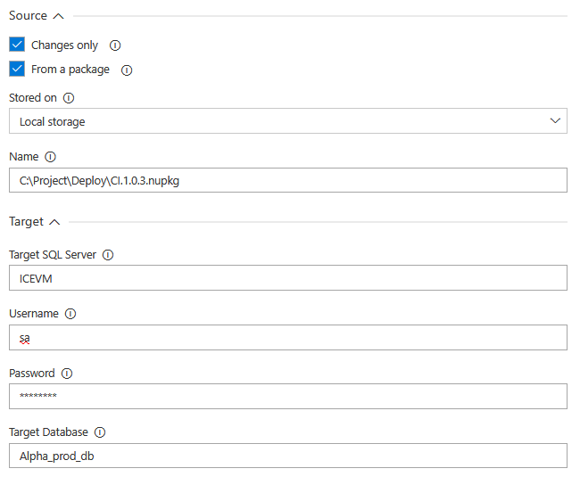The image size is (580, 485).
Task: Click the info icon beside From a package
Action: 127,70
